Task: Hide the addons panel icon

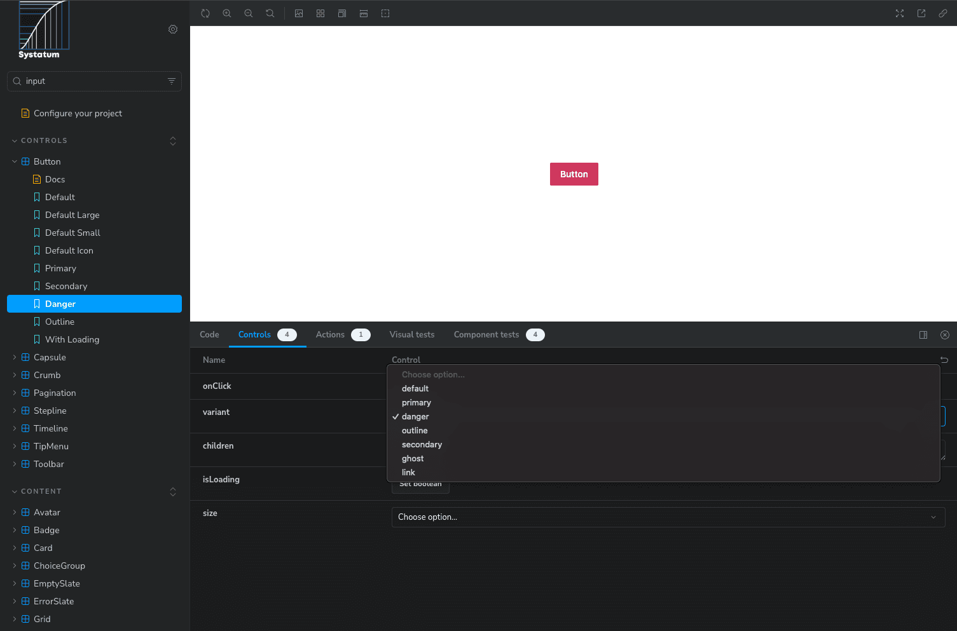Action: tap(945, 335)
